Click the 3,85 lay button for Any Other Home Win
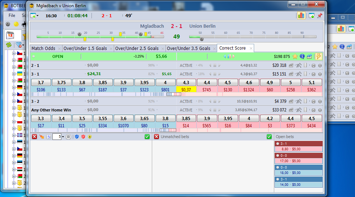This screenshot has width=355, height=197. (x=186, y=118)
